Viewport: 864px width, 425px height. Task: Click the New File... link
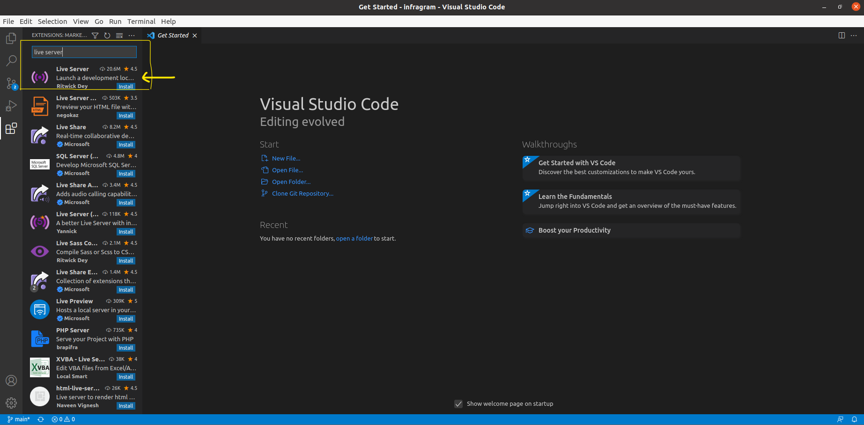click(x=286, y=158)
